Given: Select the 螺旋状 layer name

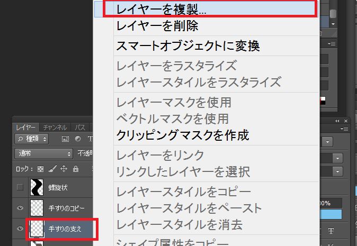Looking at the screenshot, I should (58, 188).
